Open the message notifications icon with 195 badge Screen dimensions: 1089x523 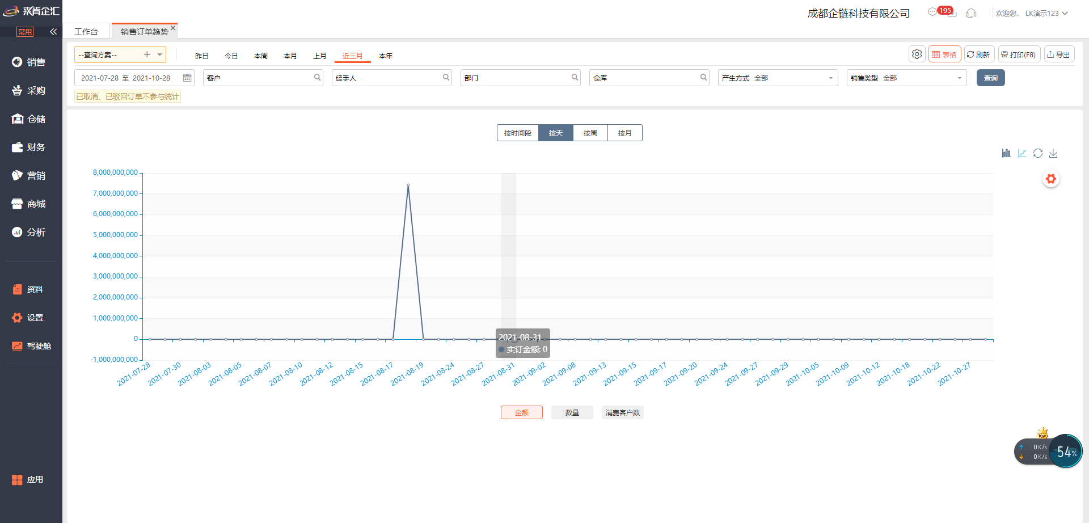pyautogui.click(x=933, y=12)
